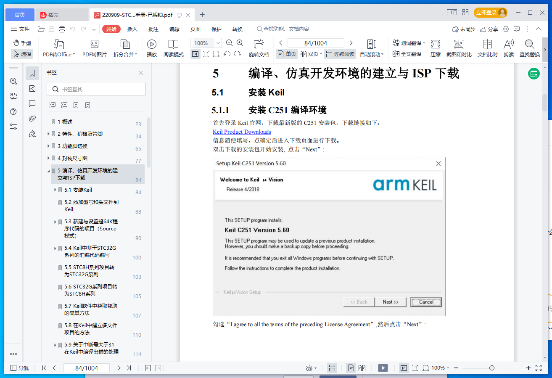The width and height of the screenshot is (552, 378).
Task: Switch to the 编辑 ribbon tab
Action: tap(174, 29)
